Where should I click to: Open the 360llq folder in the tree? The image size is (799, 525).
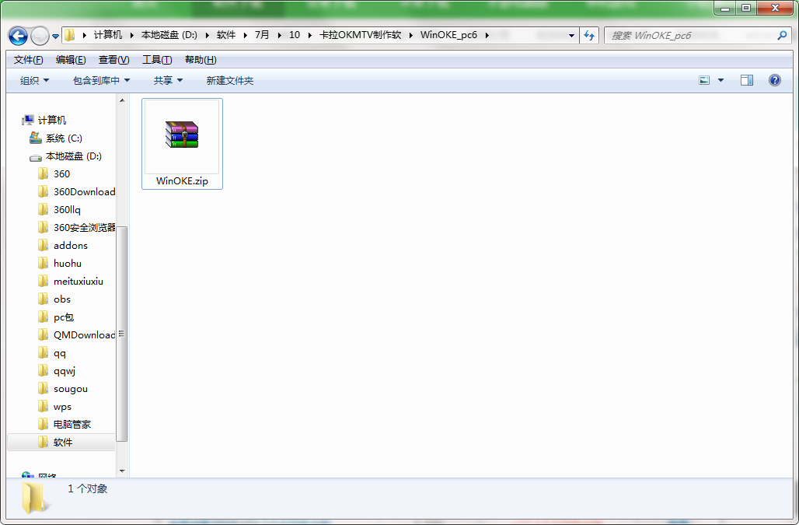(x=67, y=209)
